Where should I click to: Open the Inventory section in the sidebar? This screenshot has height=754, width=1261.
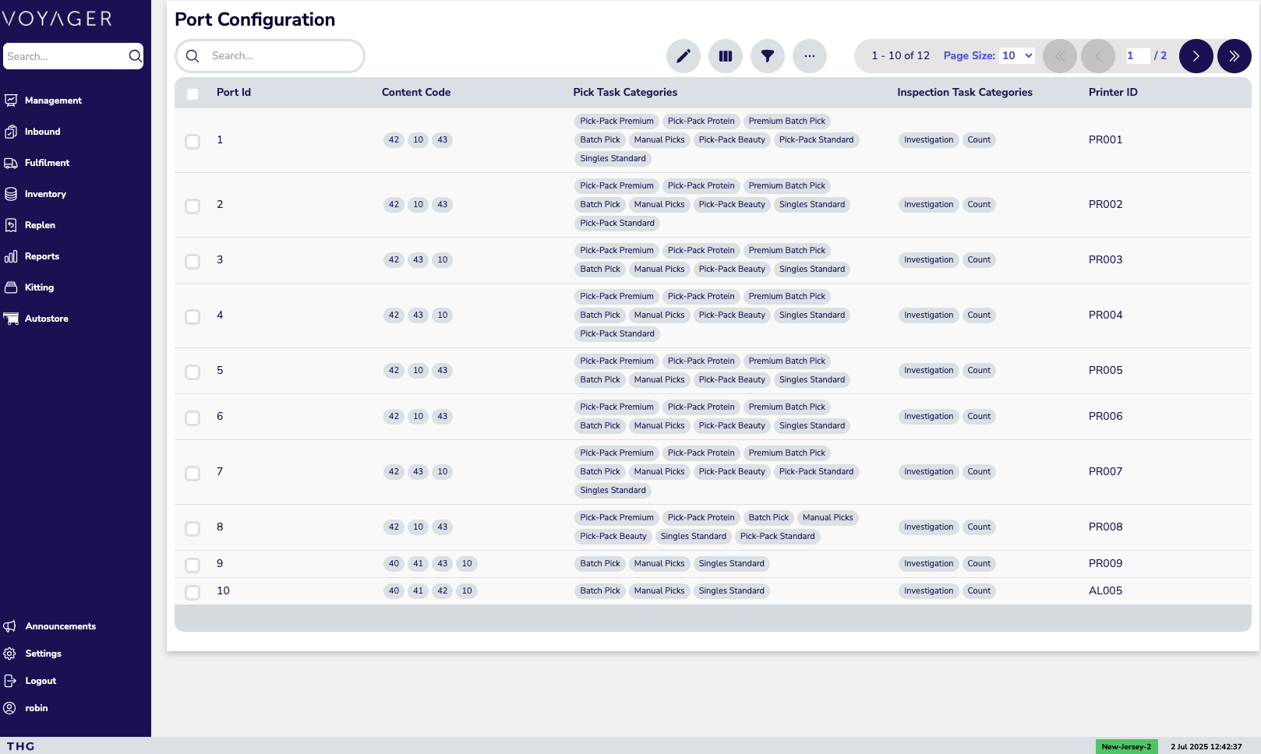point(44,194)
